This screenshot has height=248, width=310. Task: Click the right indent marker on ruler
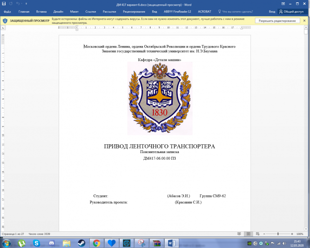click(x=242, y=28)
